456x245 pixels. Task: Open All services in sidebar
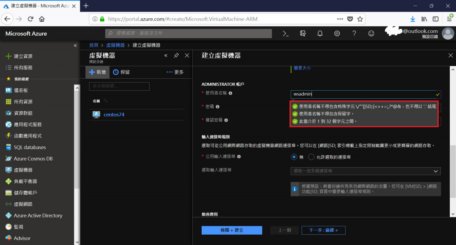pyautogui.click(x=19, y=67)
